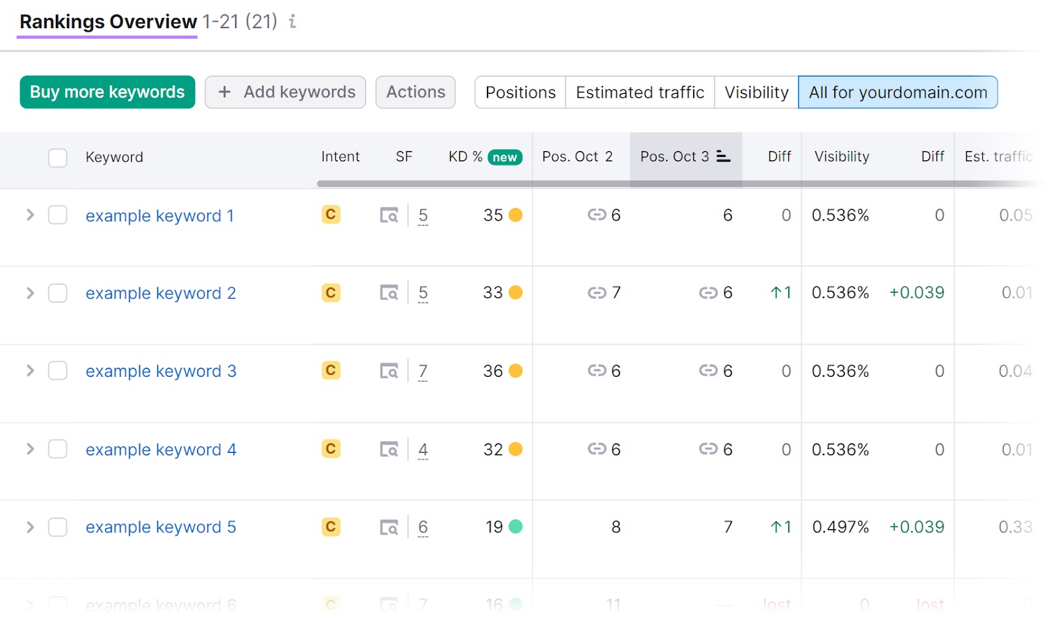Check the checkbox for example keyword 1
Image resolution: width=1050 pixels, height=623 pixels.
pos(58,215)
